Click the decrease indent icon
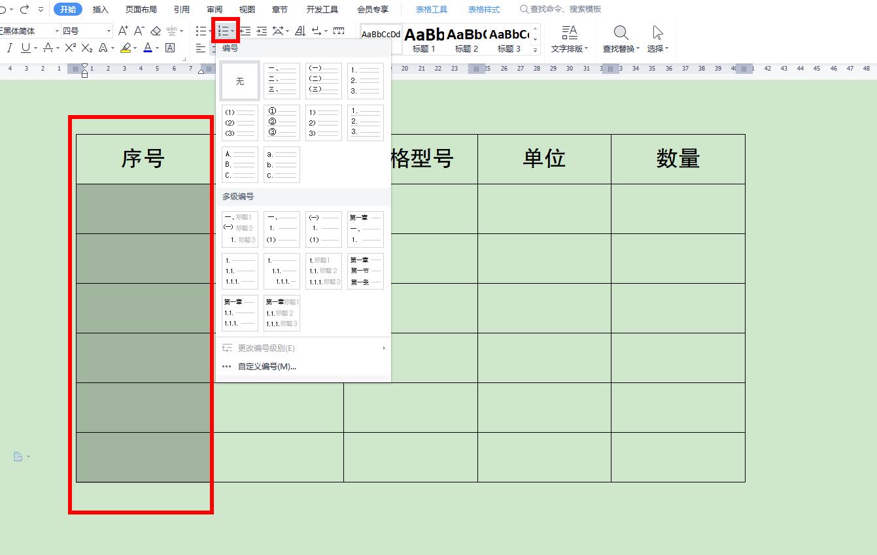 (245, 31)
